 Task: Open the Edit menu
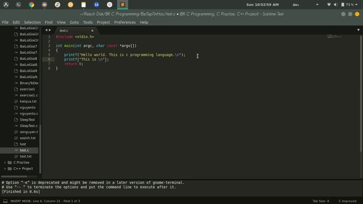(16, 22)
